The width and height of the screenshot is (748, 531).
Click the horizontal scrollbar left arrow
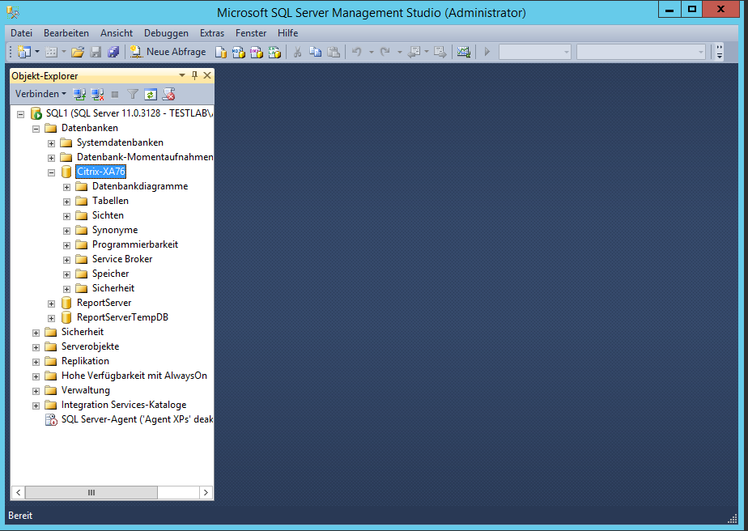coord(18,492)
